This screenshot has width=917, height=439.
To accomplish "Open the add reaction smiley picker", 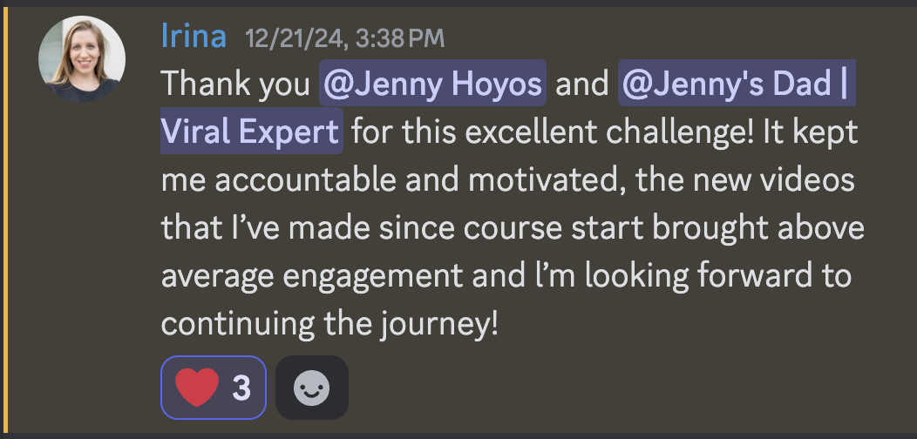I will [x=311, y=388].
